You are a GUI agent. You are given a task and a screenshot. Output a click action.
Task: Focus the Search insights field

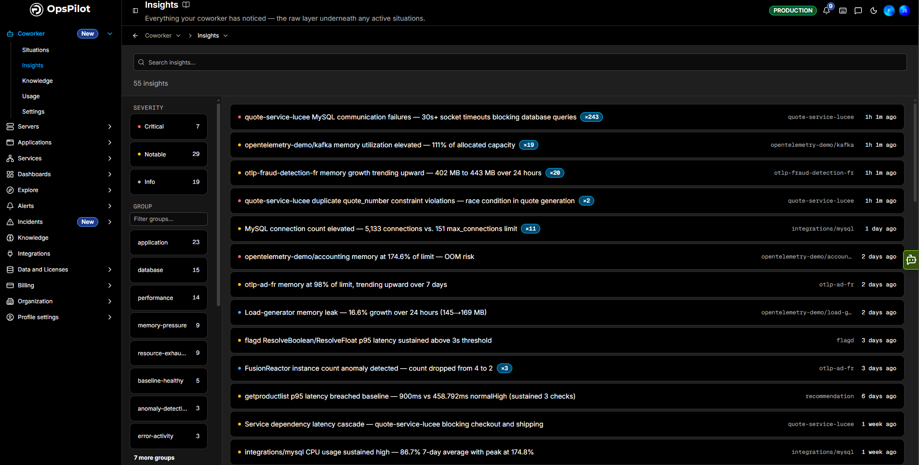click(x=520, y=62)
